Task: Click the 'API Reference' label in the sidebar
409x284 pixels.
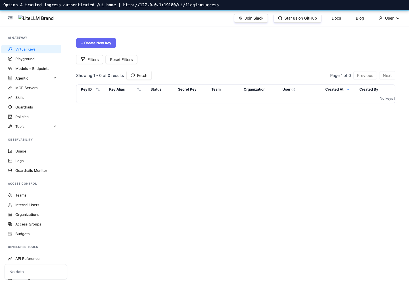Action: (x=28, y=258)
